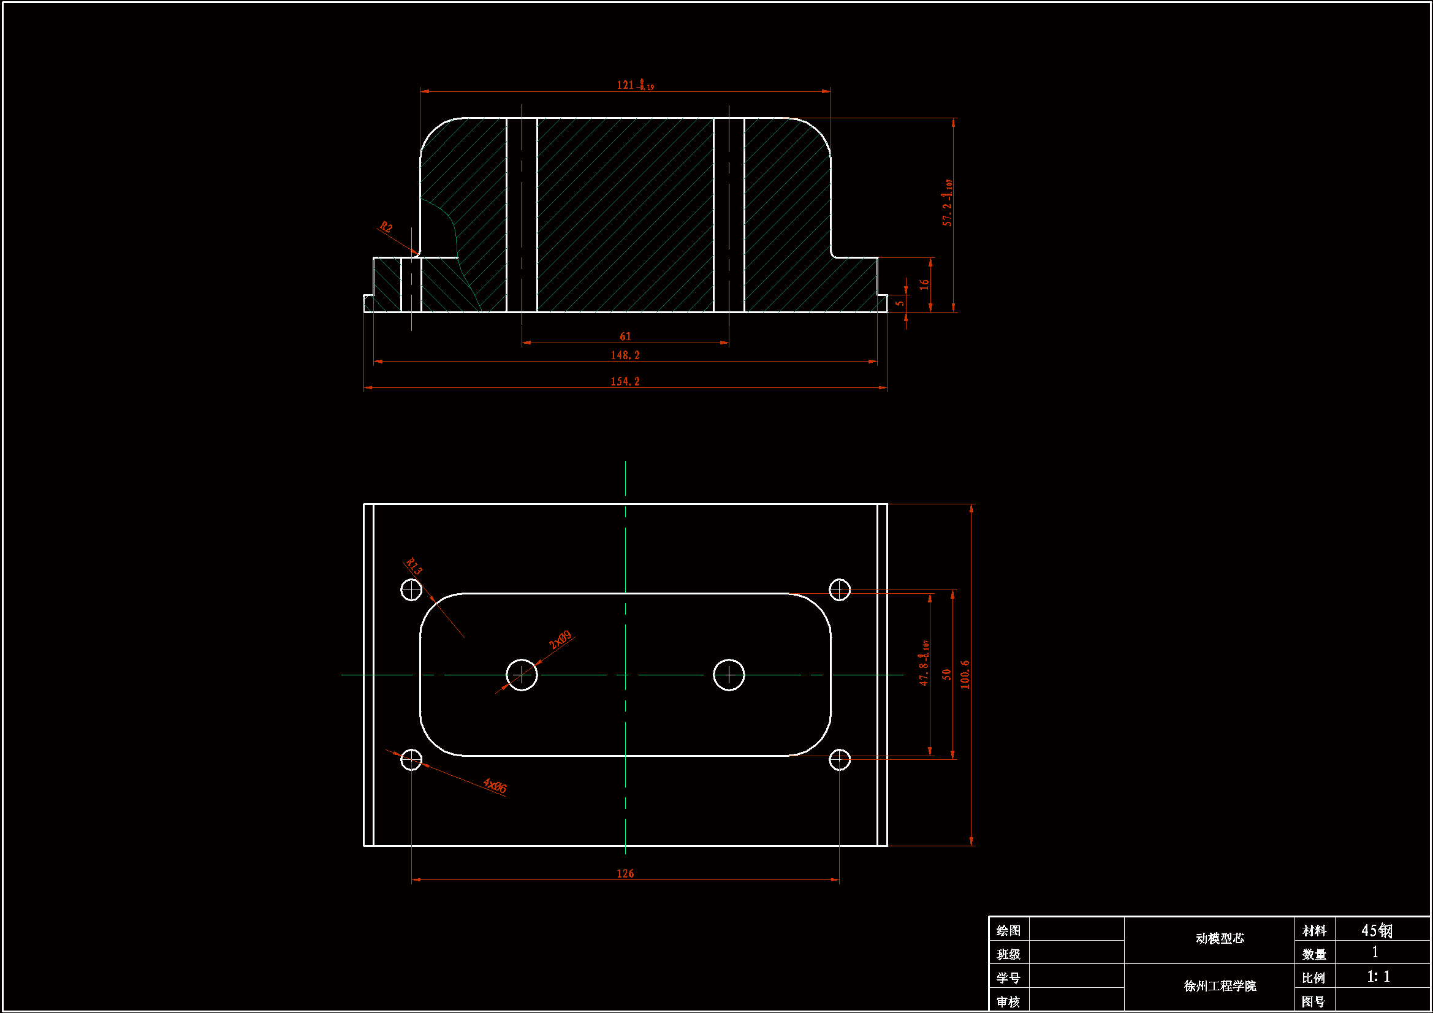The height and width of the screenshot is (1013, 1433).
Task: Select the bottom-right Ø6 corner hole
Action: [x=840, y=759]
